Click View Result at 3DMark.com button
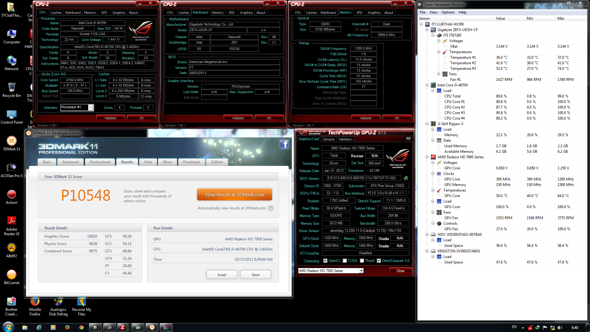 click(x=234, y=195)
